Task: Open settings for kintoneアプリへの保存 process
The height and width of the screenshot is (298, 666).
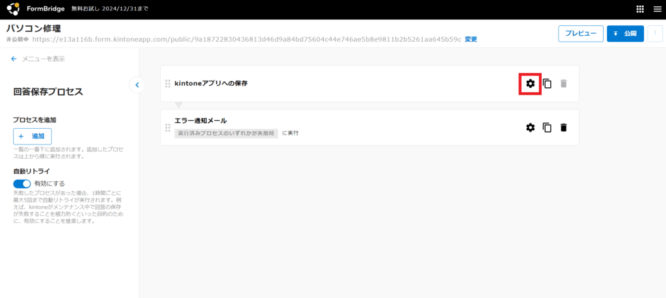Action: (x=530, y=83)
